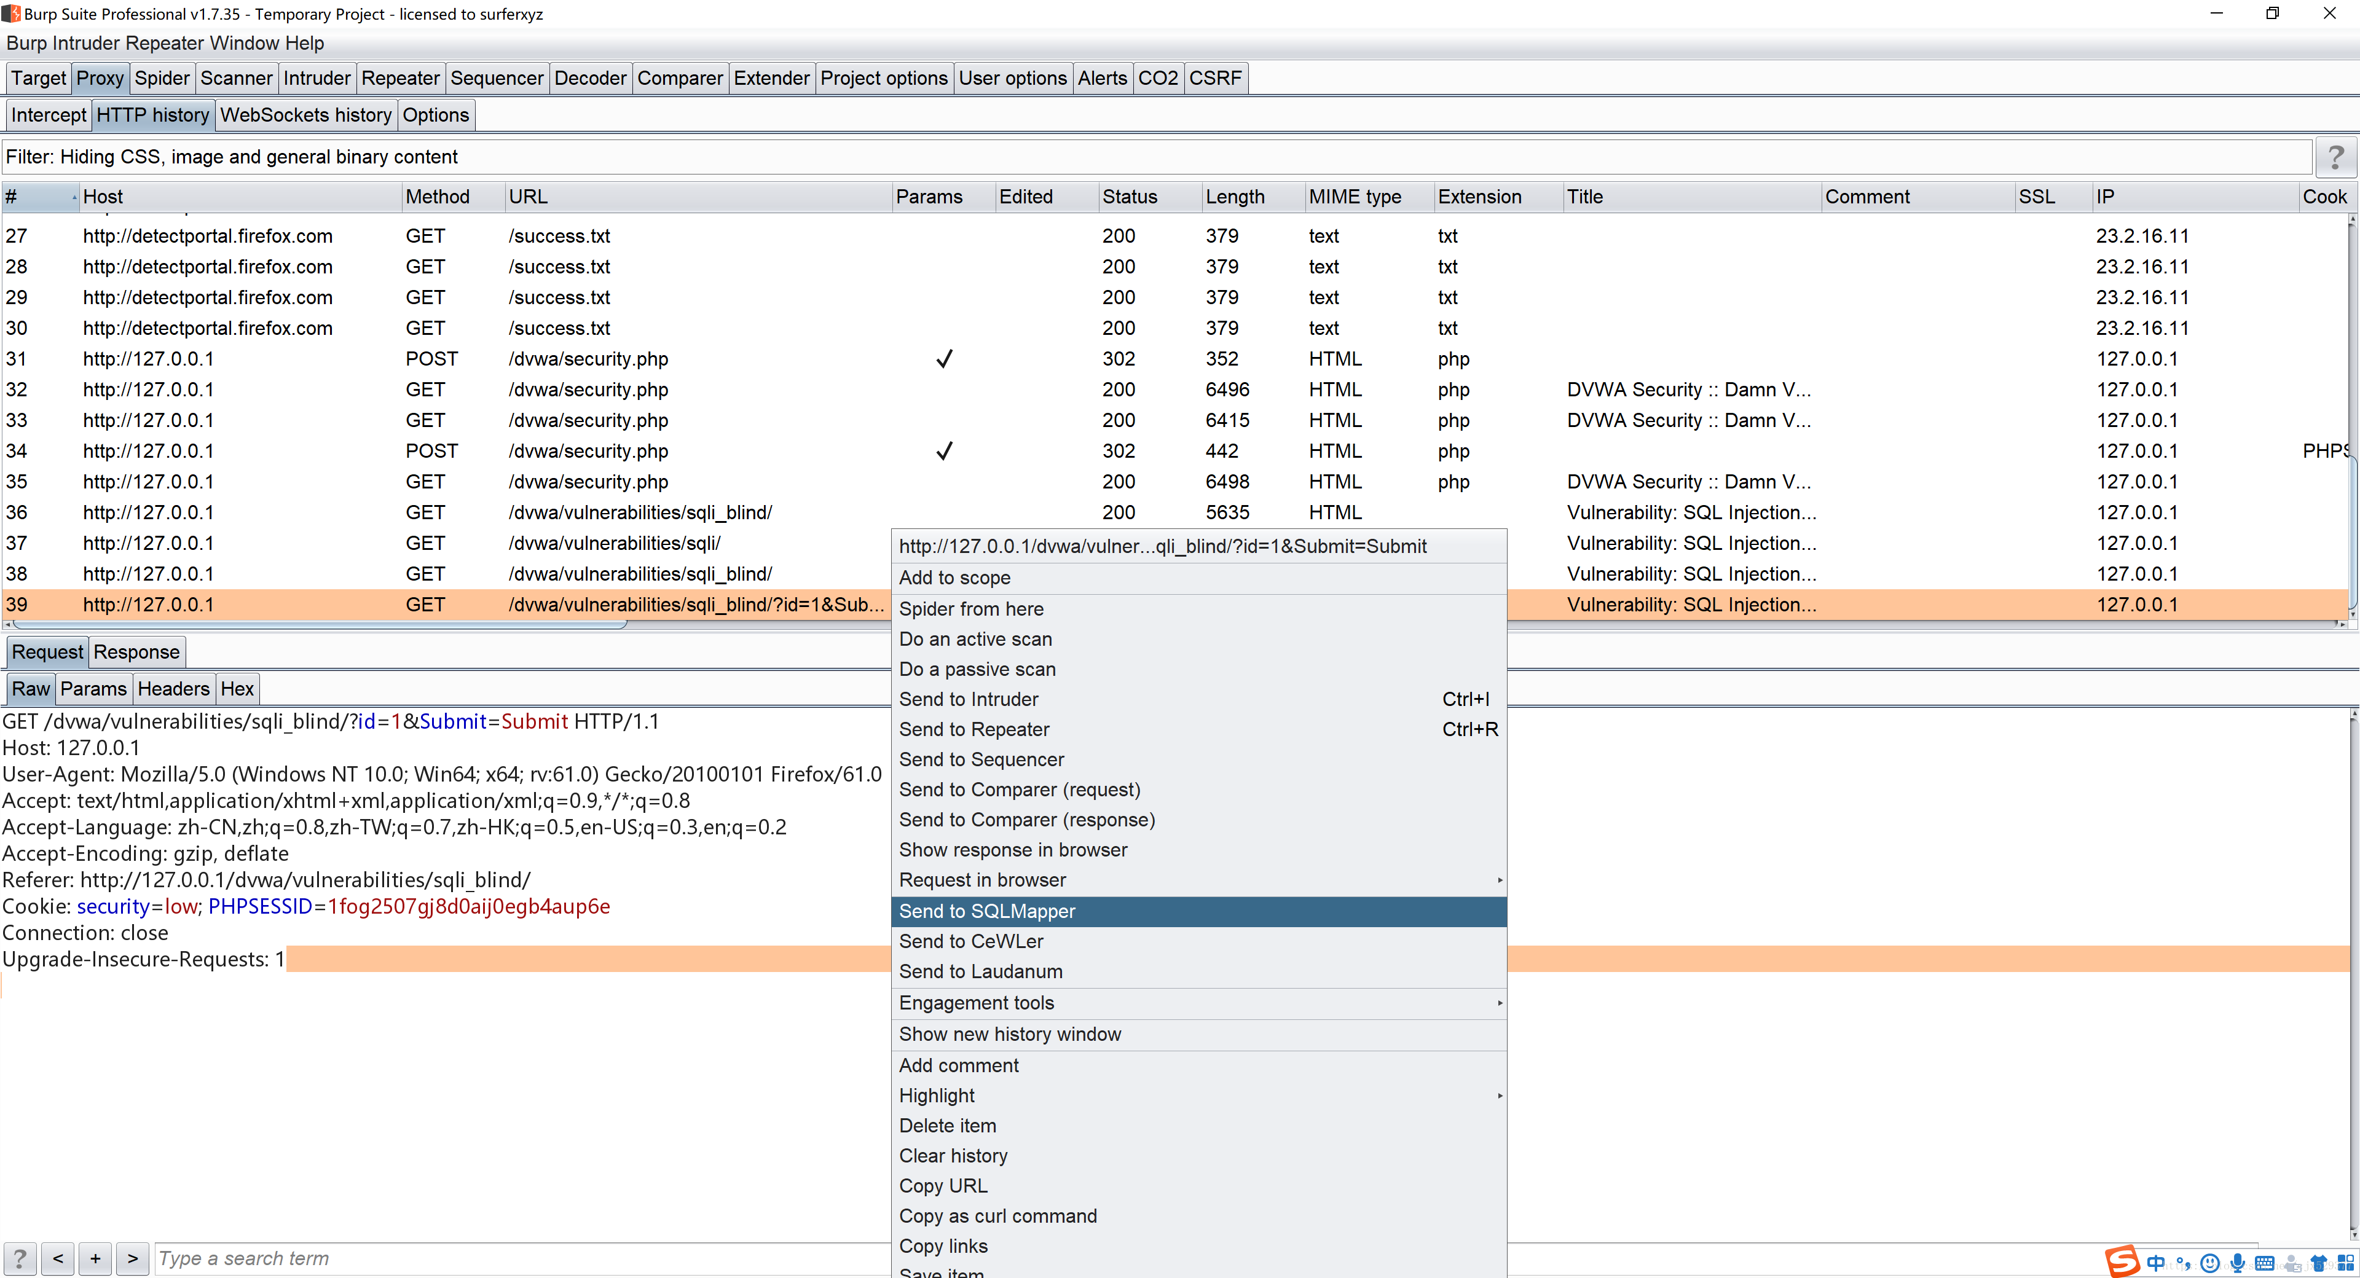Toggle Sogou Chinese punctuation mode
This screenshot has height=1278, width=2360.
2183,1263
